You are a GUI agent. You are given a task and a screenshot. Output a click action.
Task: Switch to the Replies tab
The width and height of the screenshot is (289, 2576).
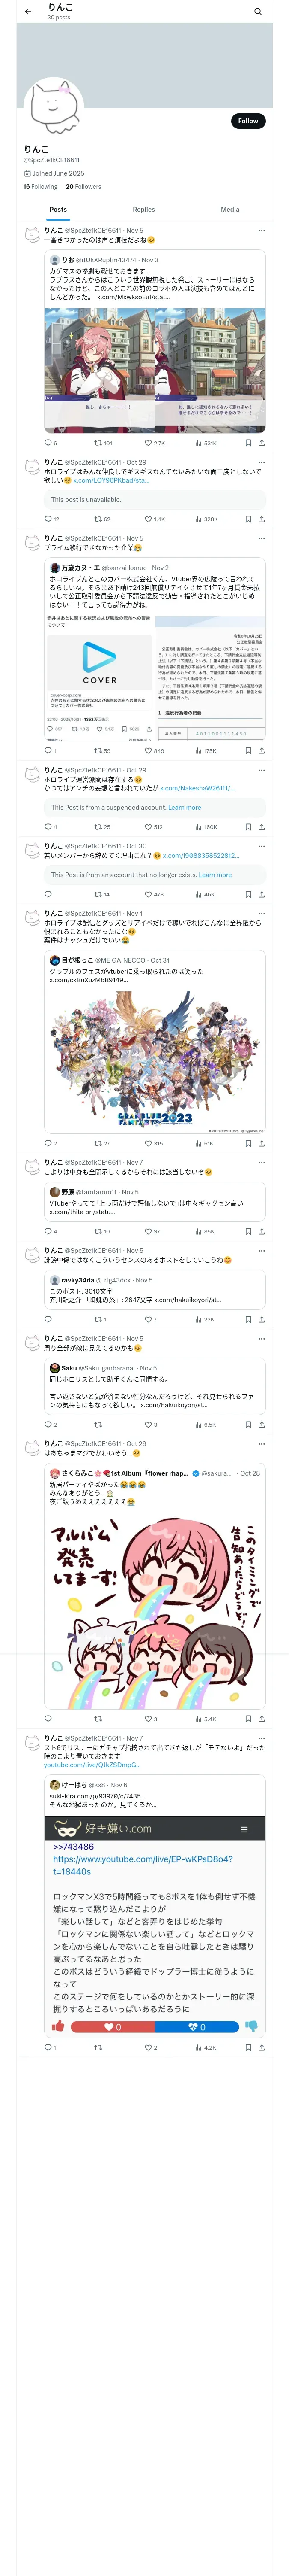click(143, 210)
